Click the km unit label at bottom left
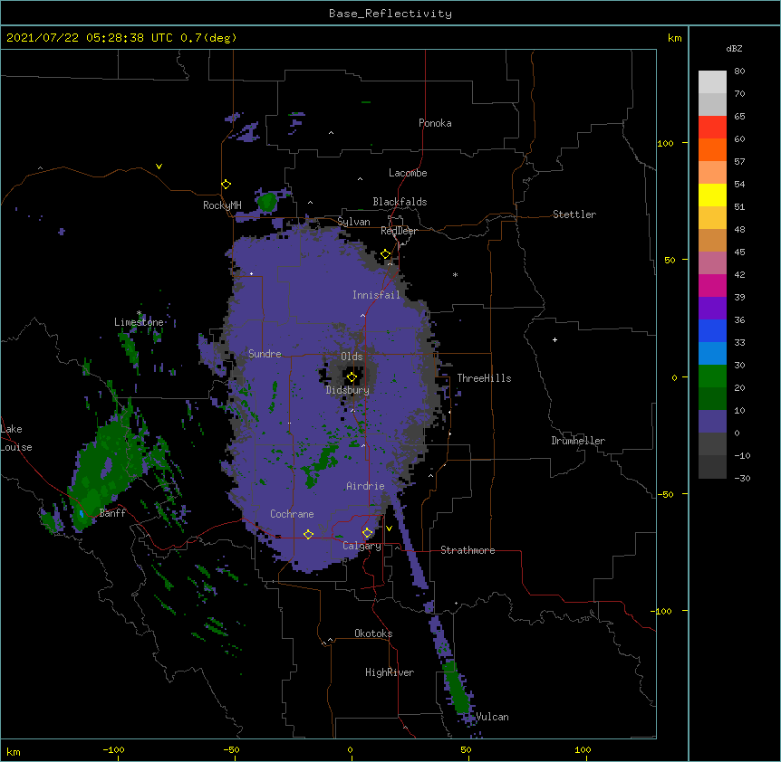The height and width of the screenshot is (762, 781). point(14,751)
